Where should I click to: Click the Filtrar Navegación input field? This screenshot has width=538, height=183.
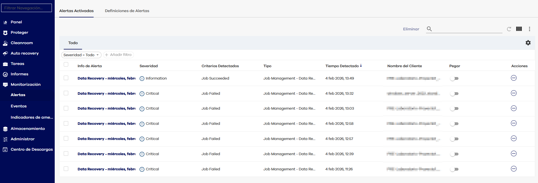(27, 8)
